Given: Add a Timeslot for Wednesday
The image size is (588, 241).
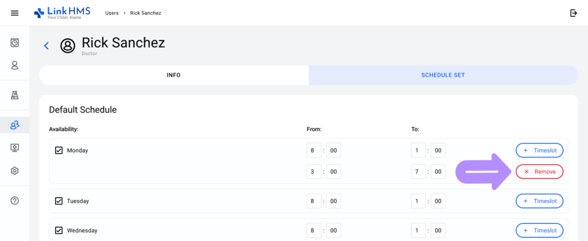Looking at the screenshot, I should tap(539, 231).
